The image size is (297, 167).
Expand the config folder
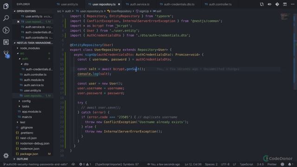pyautogui.click(x=26, y=101)
